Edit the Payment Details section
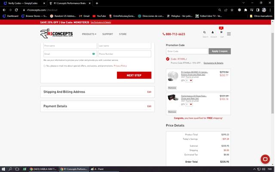 click(x=149, y=106)
